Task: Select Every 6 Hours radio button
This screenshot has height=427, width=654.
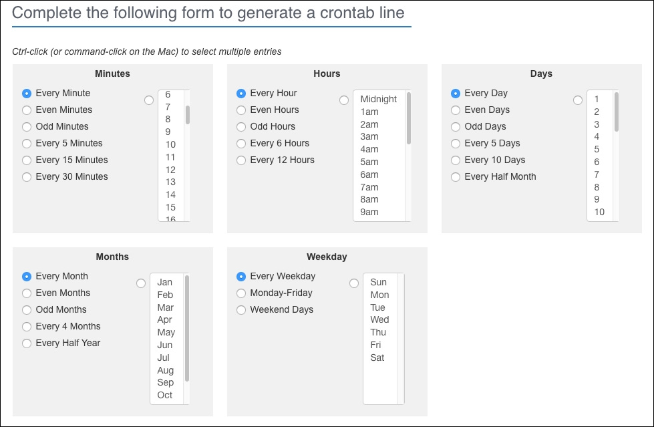Action: (x=241, y=143)
